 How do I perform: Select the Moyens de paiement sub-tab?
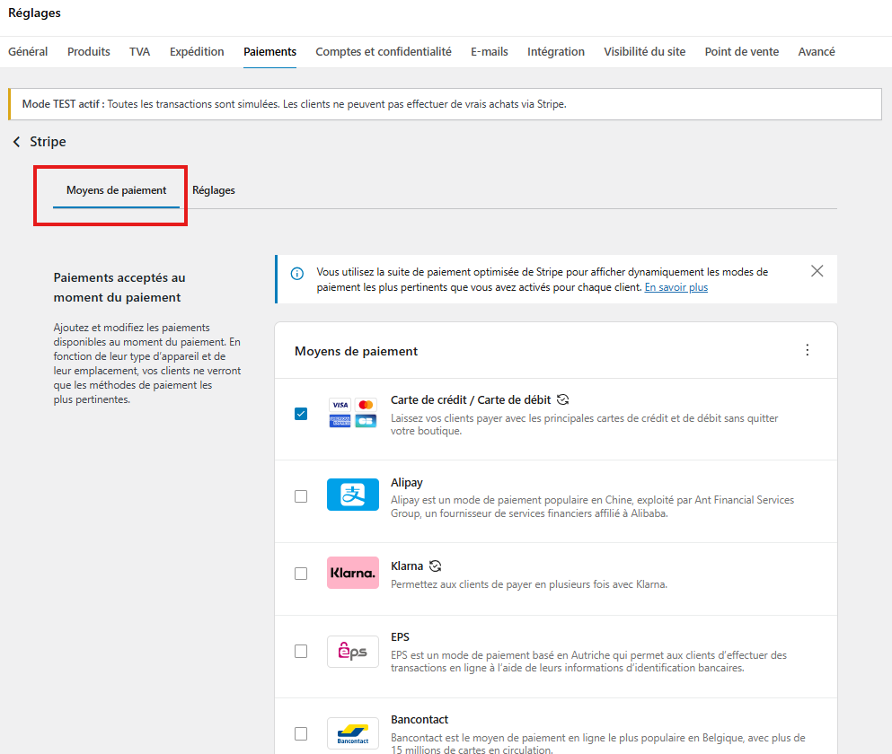point(116,190)
